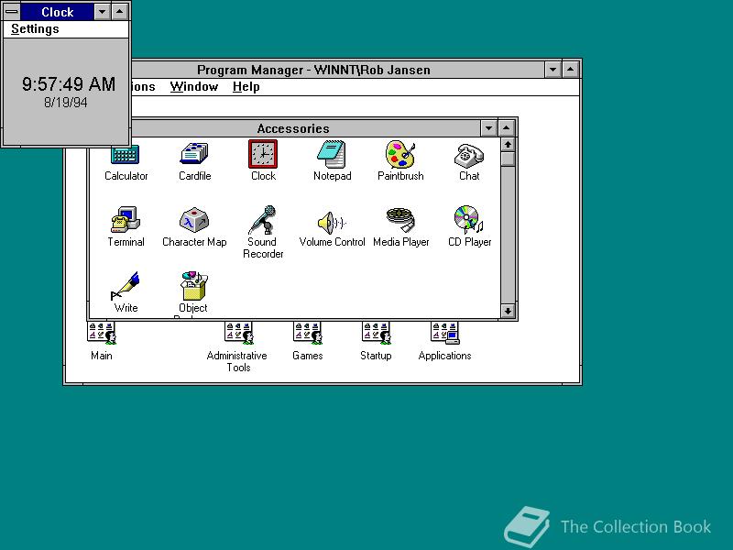Viewport: 733px width, 550px height.
Task: Click the Accessories window title bar
Action: [x=293, y=128]
